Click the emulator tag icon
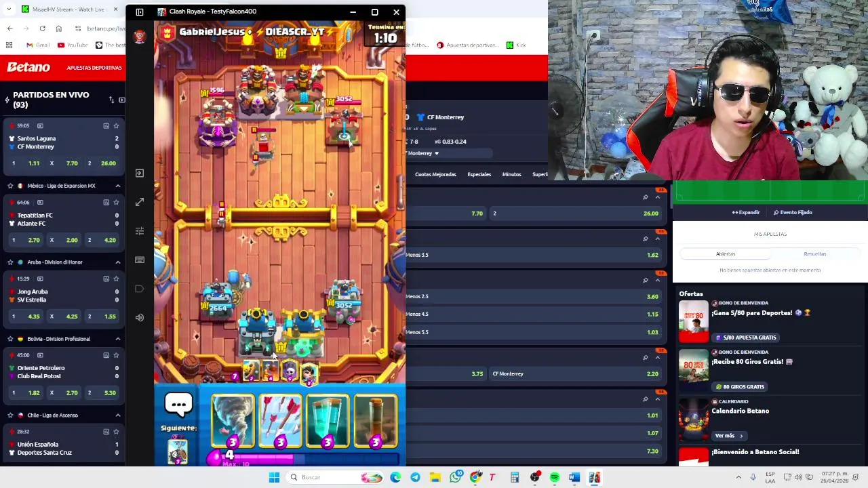The image size is (868, 488). click(x=140, y=289)
